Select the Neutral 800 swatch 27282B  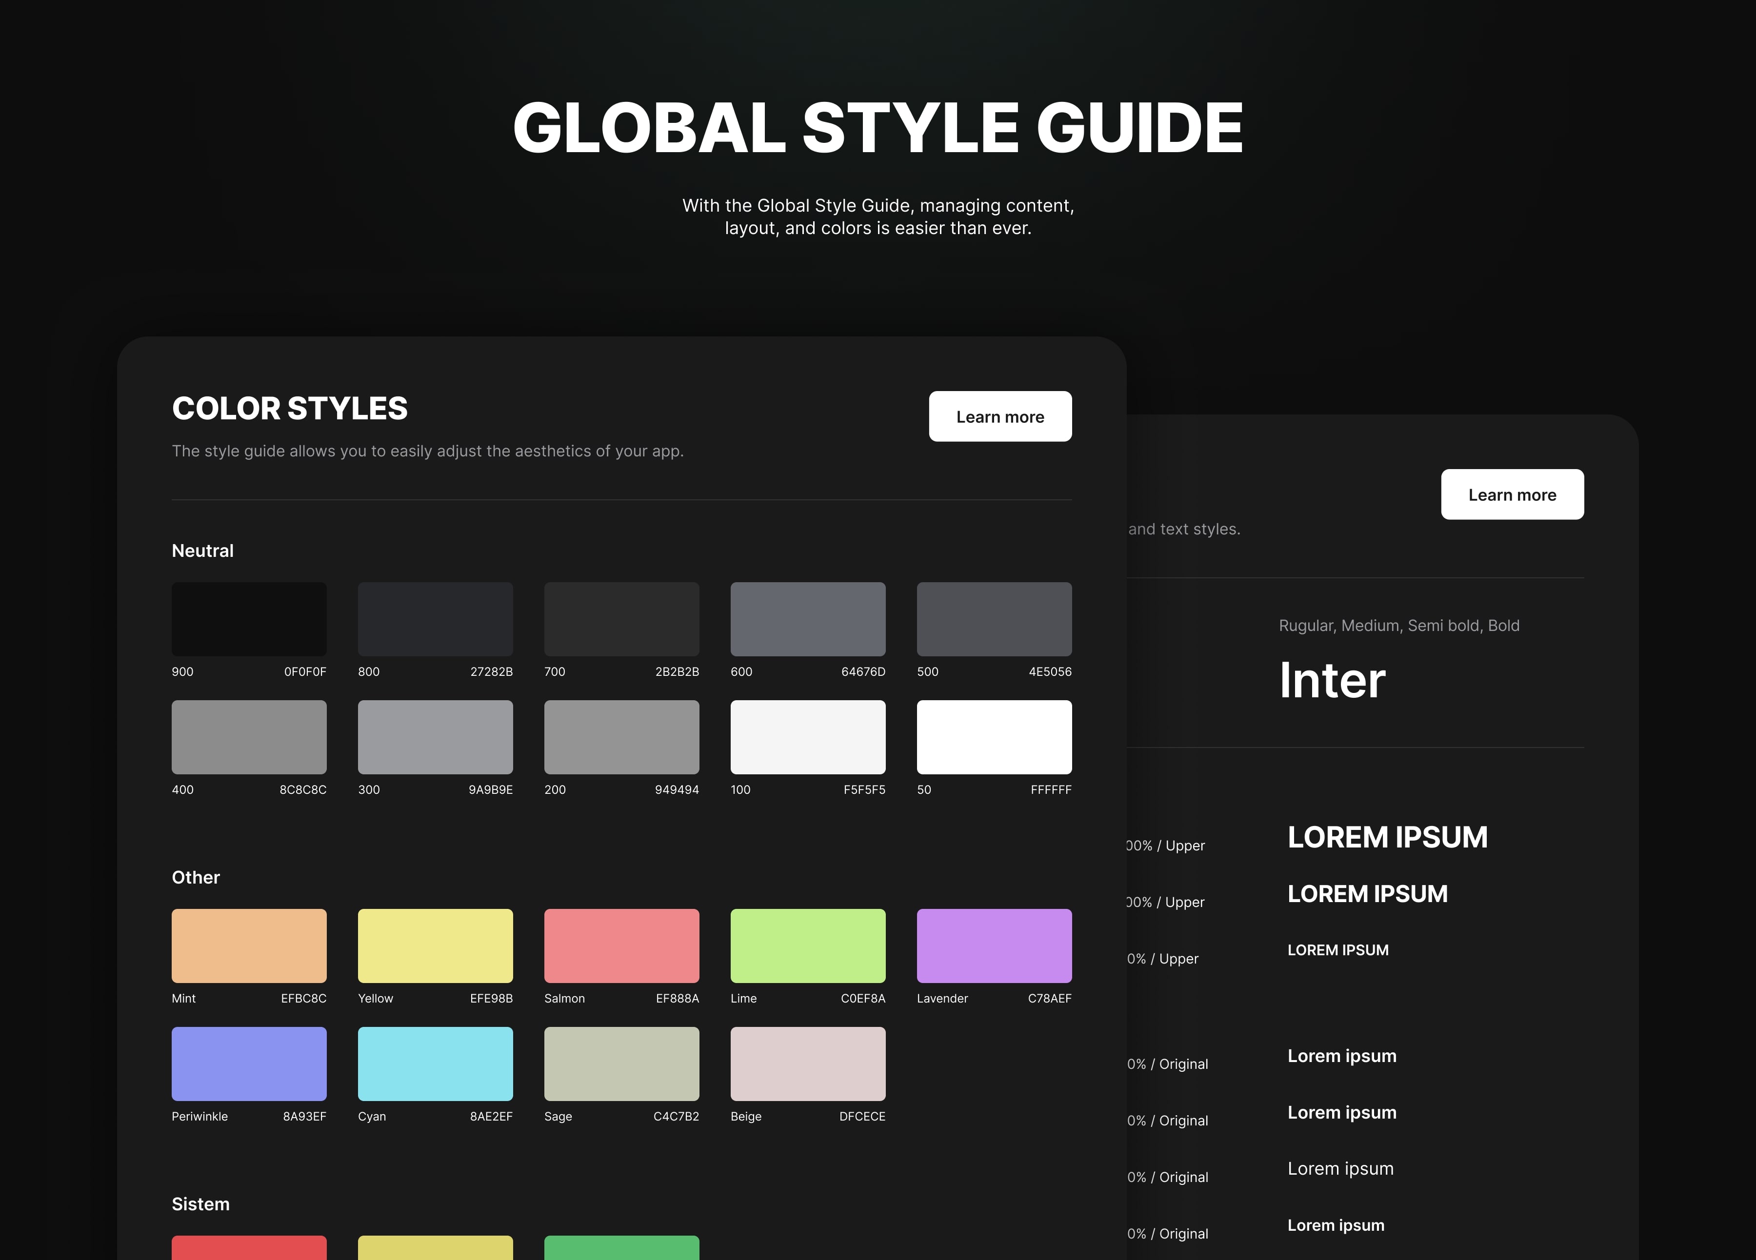435,619
